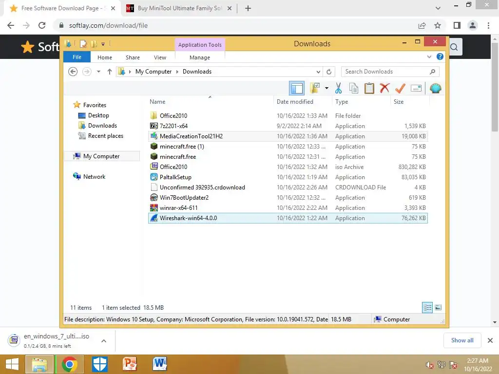The height and width of the screenshot is (374, 499).
Task: Click the shell globe icon in toolbar
Action: 435,88
